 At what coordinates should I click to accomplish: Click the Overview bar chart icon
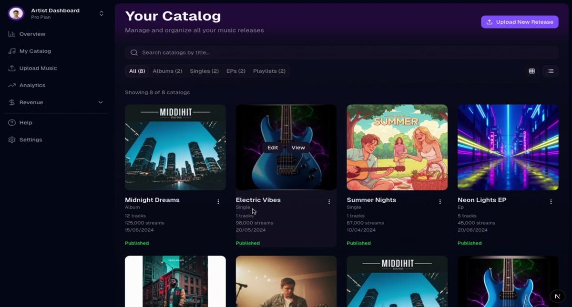tap(12, 34)
